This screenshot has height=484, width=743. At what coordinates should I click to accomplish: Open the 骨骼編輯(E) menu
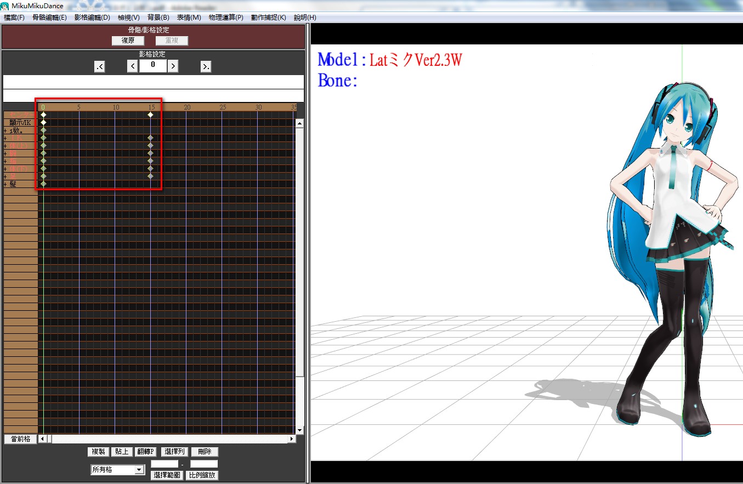tap(49, 18)
